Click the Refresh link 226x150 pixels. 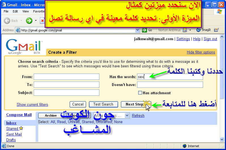coord(138,115)
